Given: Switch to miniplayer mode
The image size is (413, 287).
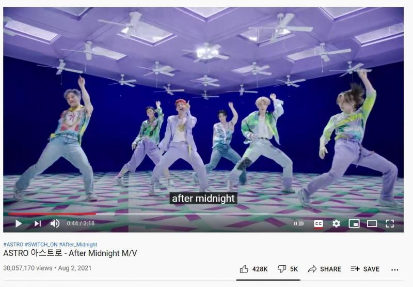Looking at the screenshot, I should (354, 224).
